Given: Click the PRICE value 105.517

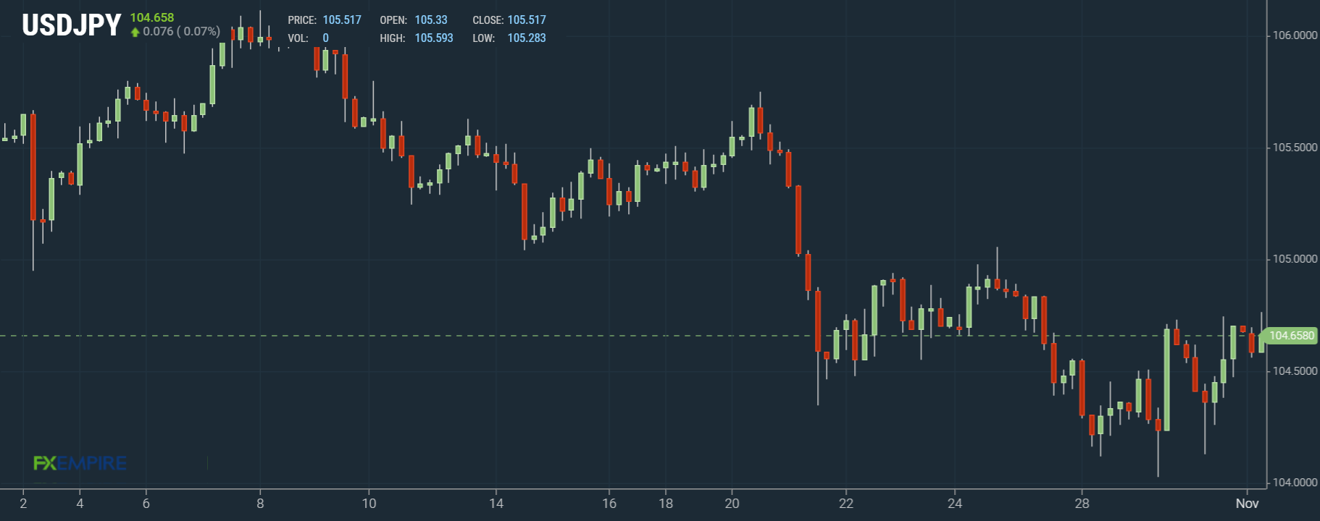Looking at the screenshot, I should click(x=342, y=20).
